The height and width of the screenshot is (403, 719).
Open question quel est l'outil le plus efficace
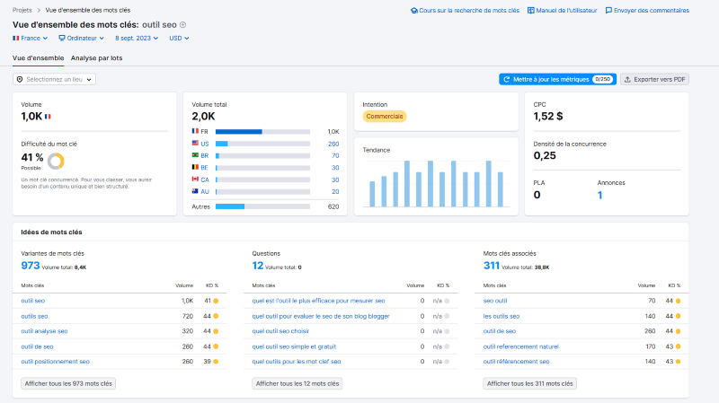coord(318,301)
